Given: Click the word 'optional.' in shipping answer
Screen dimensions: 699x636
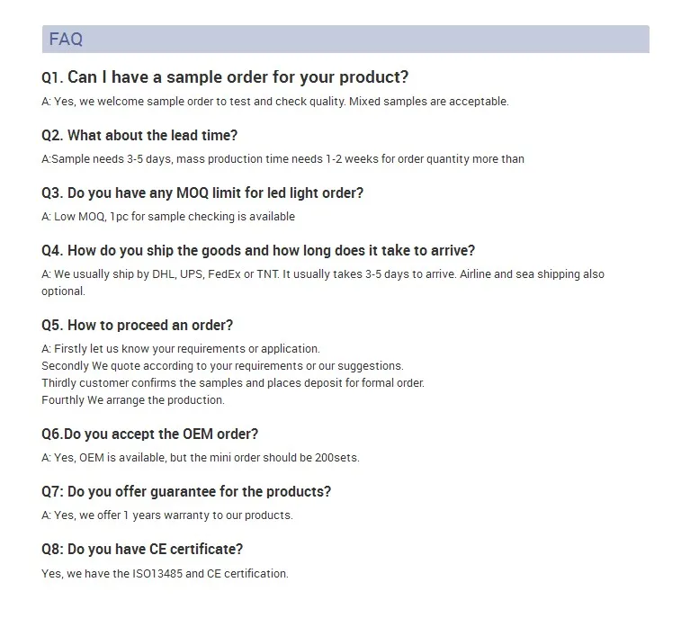Looking at the screenshot, I should click(63, 291).
